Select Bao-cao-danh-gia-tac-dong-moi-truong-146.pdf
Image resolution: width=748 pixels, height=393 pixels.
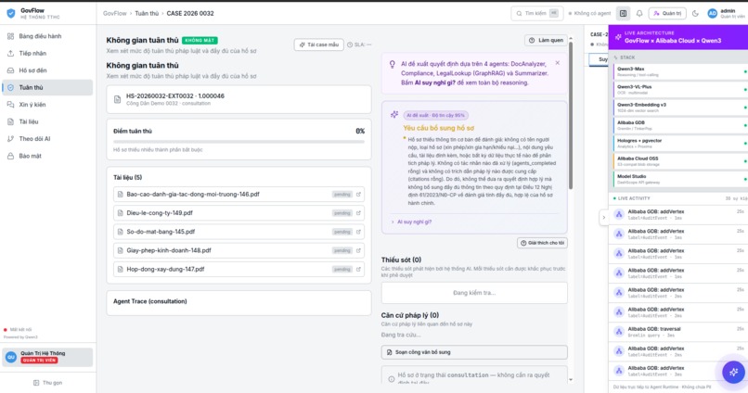pyautogui.click(x=239, y=195)
